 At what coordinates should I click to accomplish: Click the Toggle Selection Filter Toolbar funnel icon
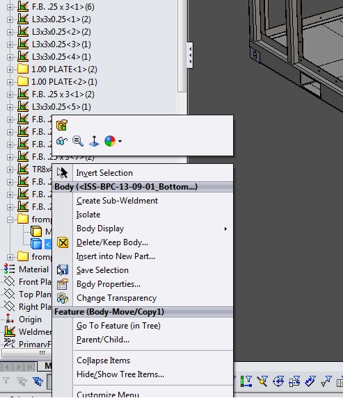[x=6, y=381]
